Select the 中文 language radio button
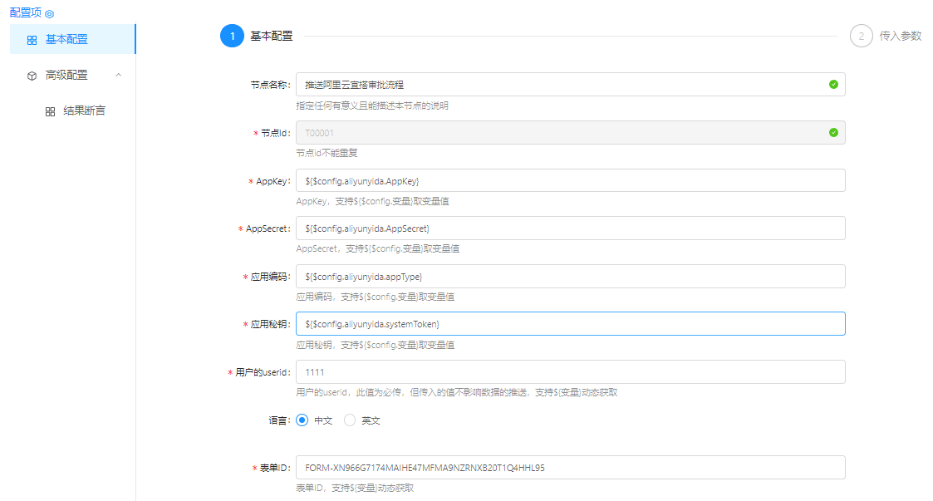Viewport: 933px width, 501px height. [x=302, y=420]
